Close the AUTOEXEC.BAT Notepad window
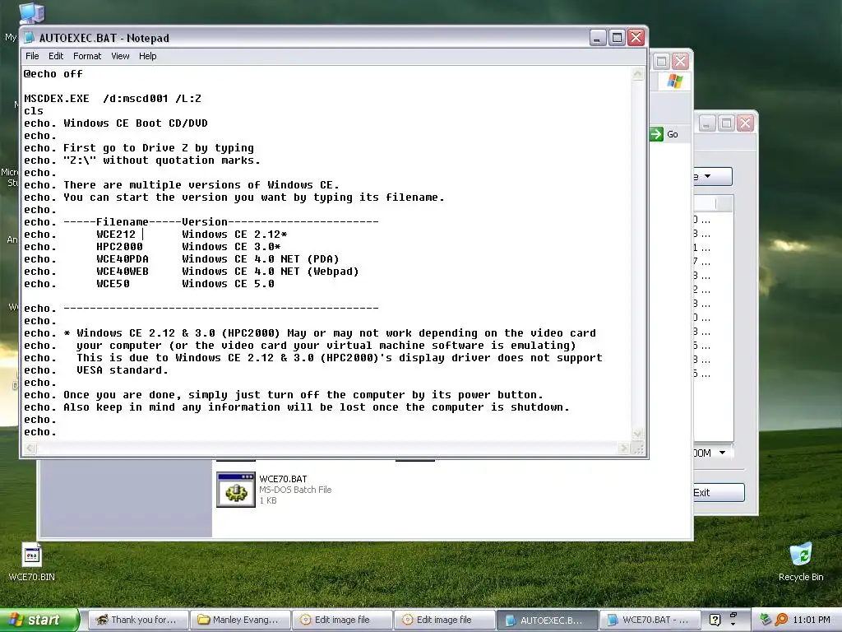Viewport: 842px width, 632px height. [636, 38]
